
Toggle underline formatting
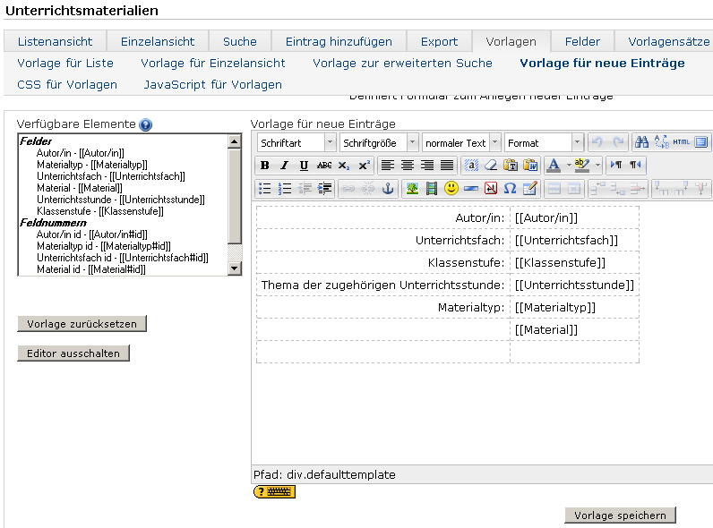(304, 166)
